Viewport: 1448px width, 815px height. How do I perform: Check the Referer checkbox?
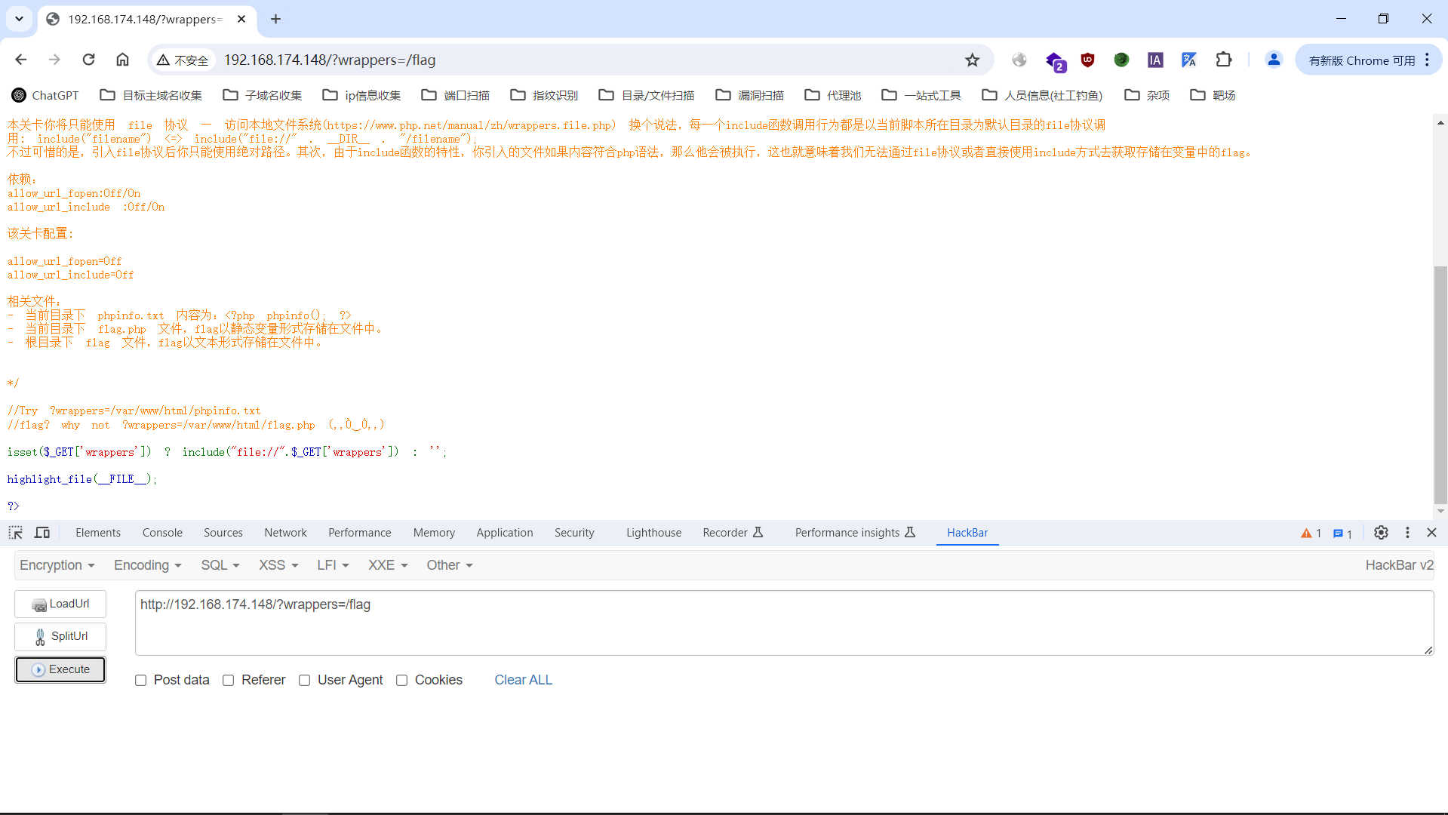[228, 681]
